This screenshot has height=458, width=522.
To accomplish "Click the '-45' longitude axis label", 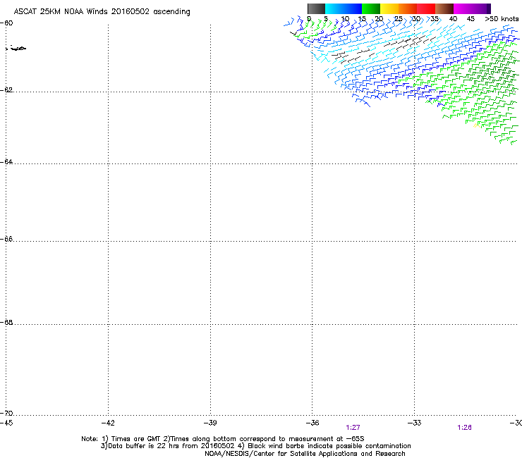I will [6, 423].
